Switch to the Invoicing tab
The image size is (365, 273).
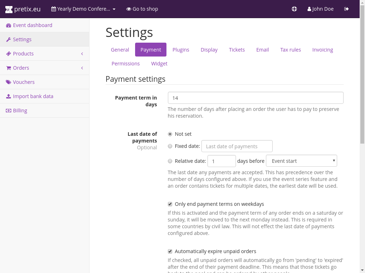tap(323, 50)
